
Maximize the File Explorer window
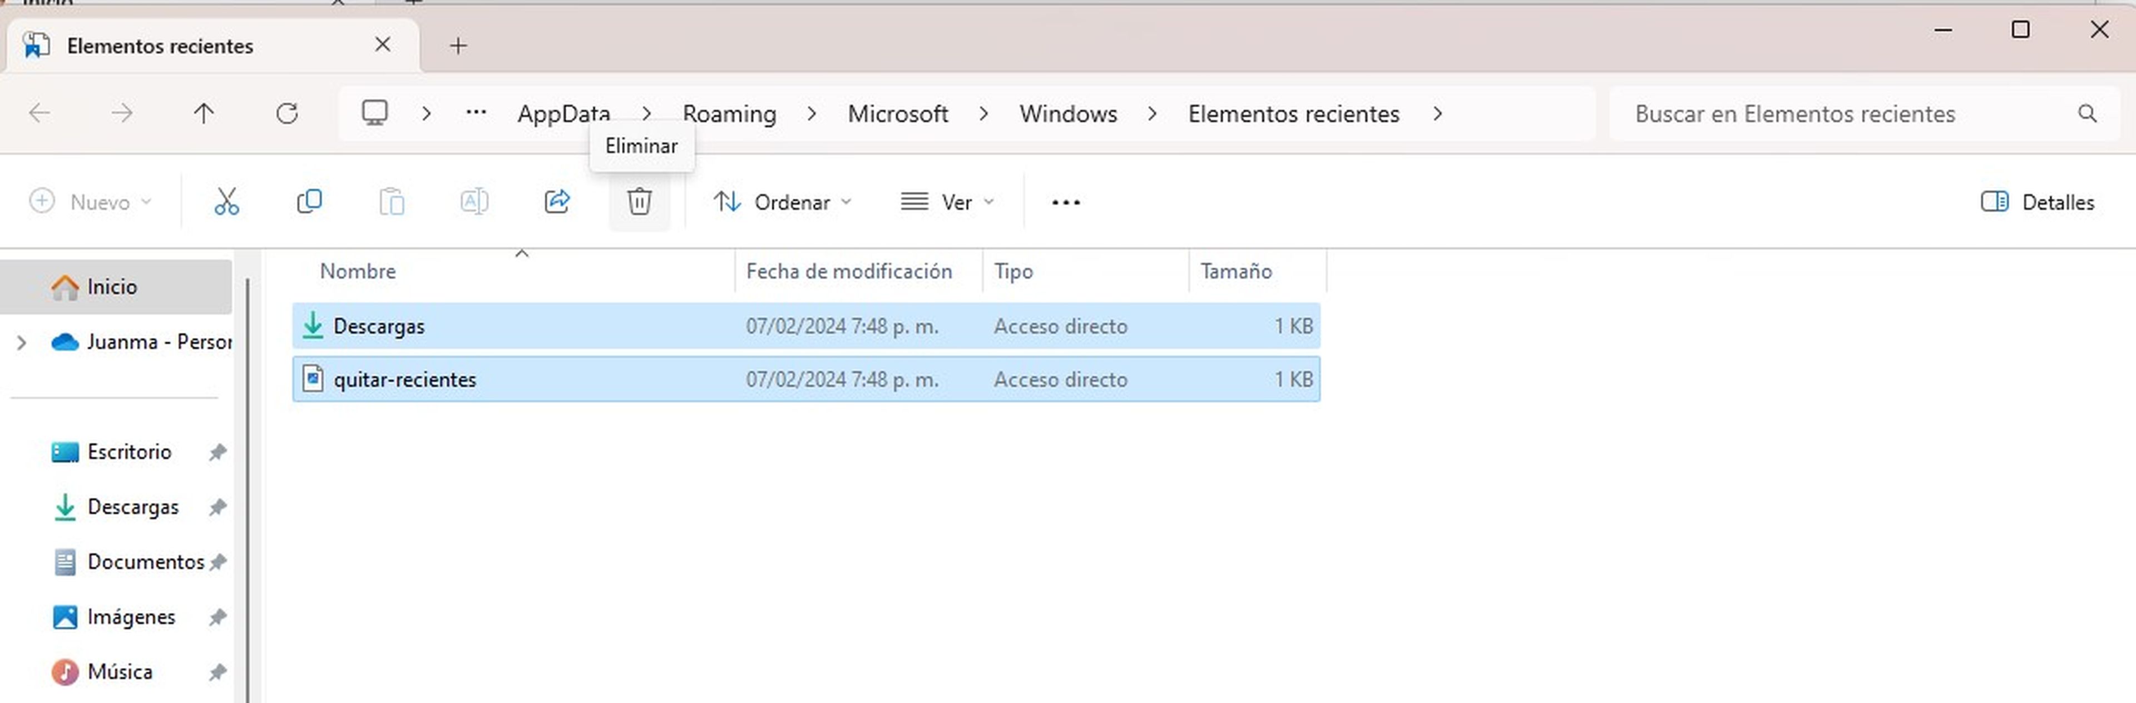pos(2021,30)
